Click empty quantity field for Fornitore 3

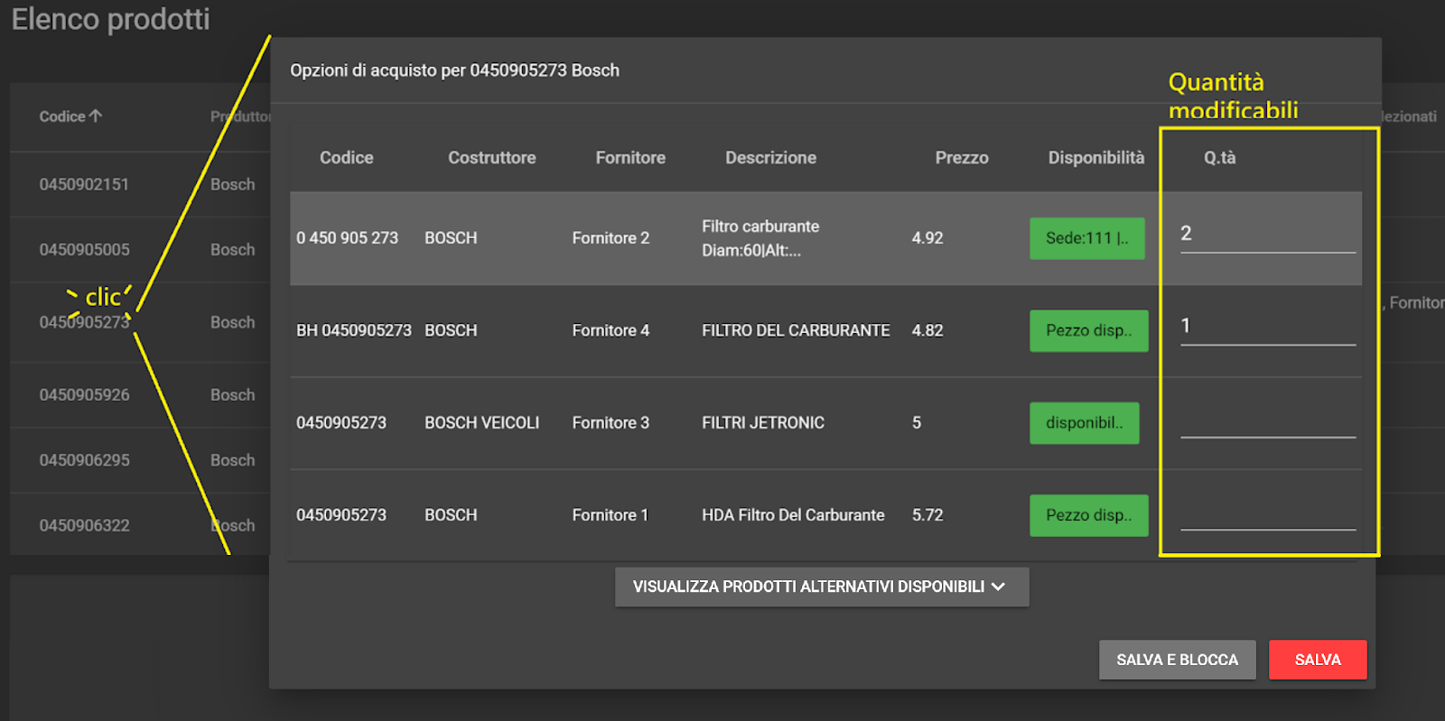[1268, 420]
